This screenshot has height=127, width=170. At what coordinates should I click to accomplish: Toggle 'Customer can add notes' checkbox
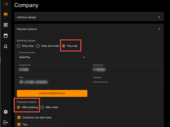19,118
